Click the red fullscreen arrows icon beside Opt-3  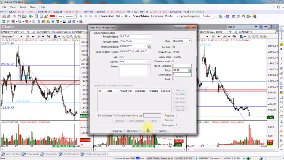tap(270, 27)
